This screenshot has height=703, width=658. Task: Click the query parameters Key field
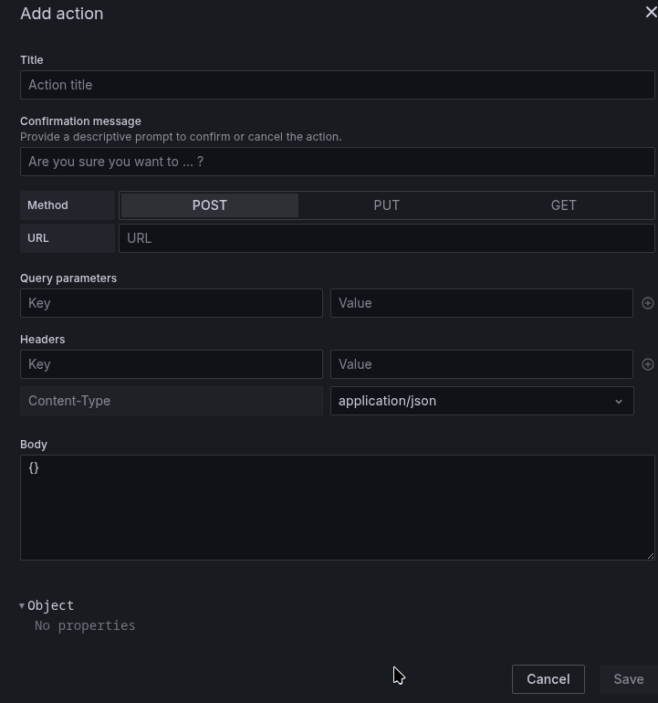pyautogui.click(x=172, y=303)
